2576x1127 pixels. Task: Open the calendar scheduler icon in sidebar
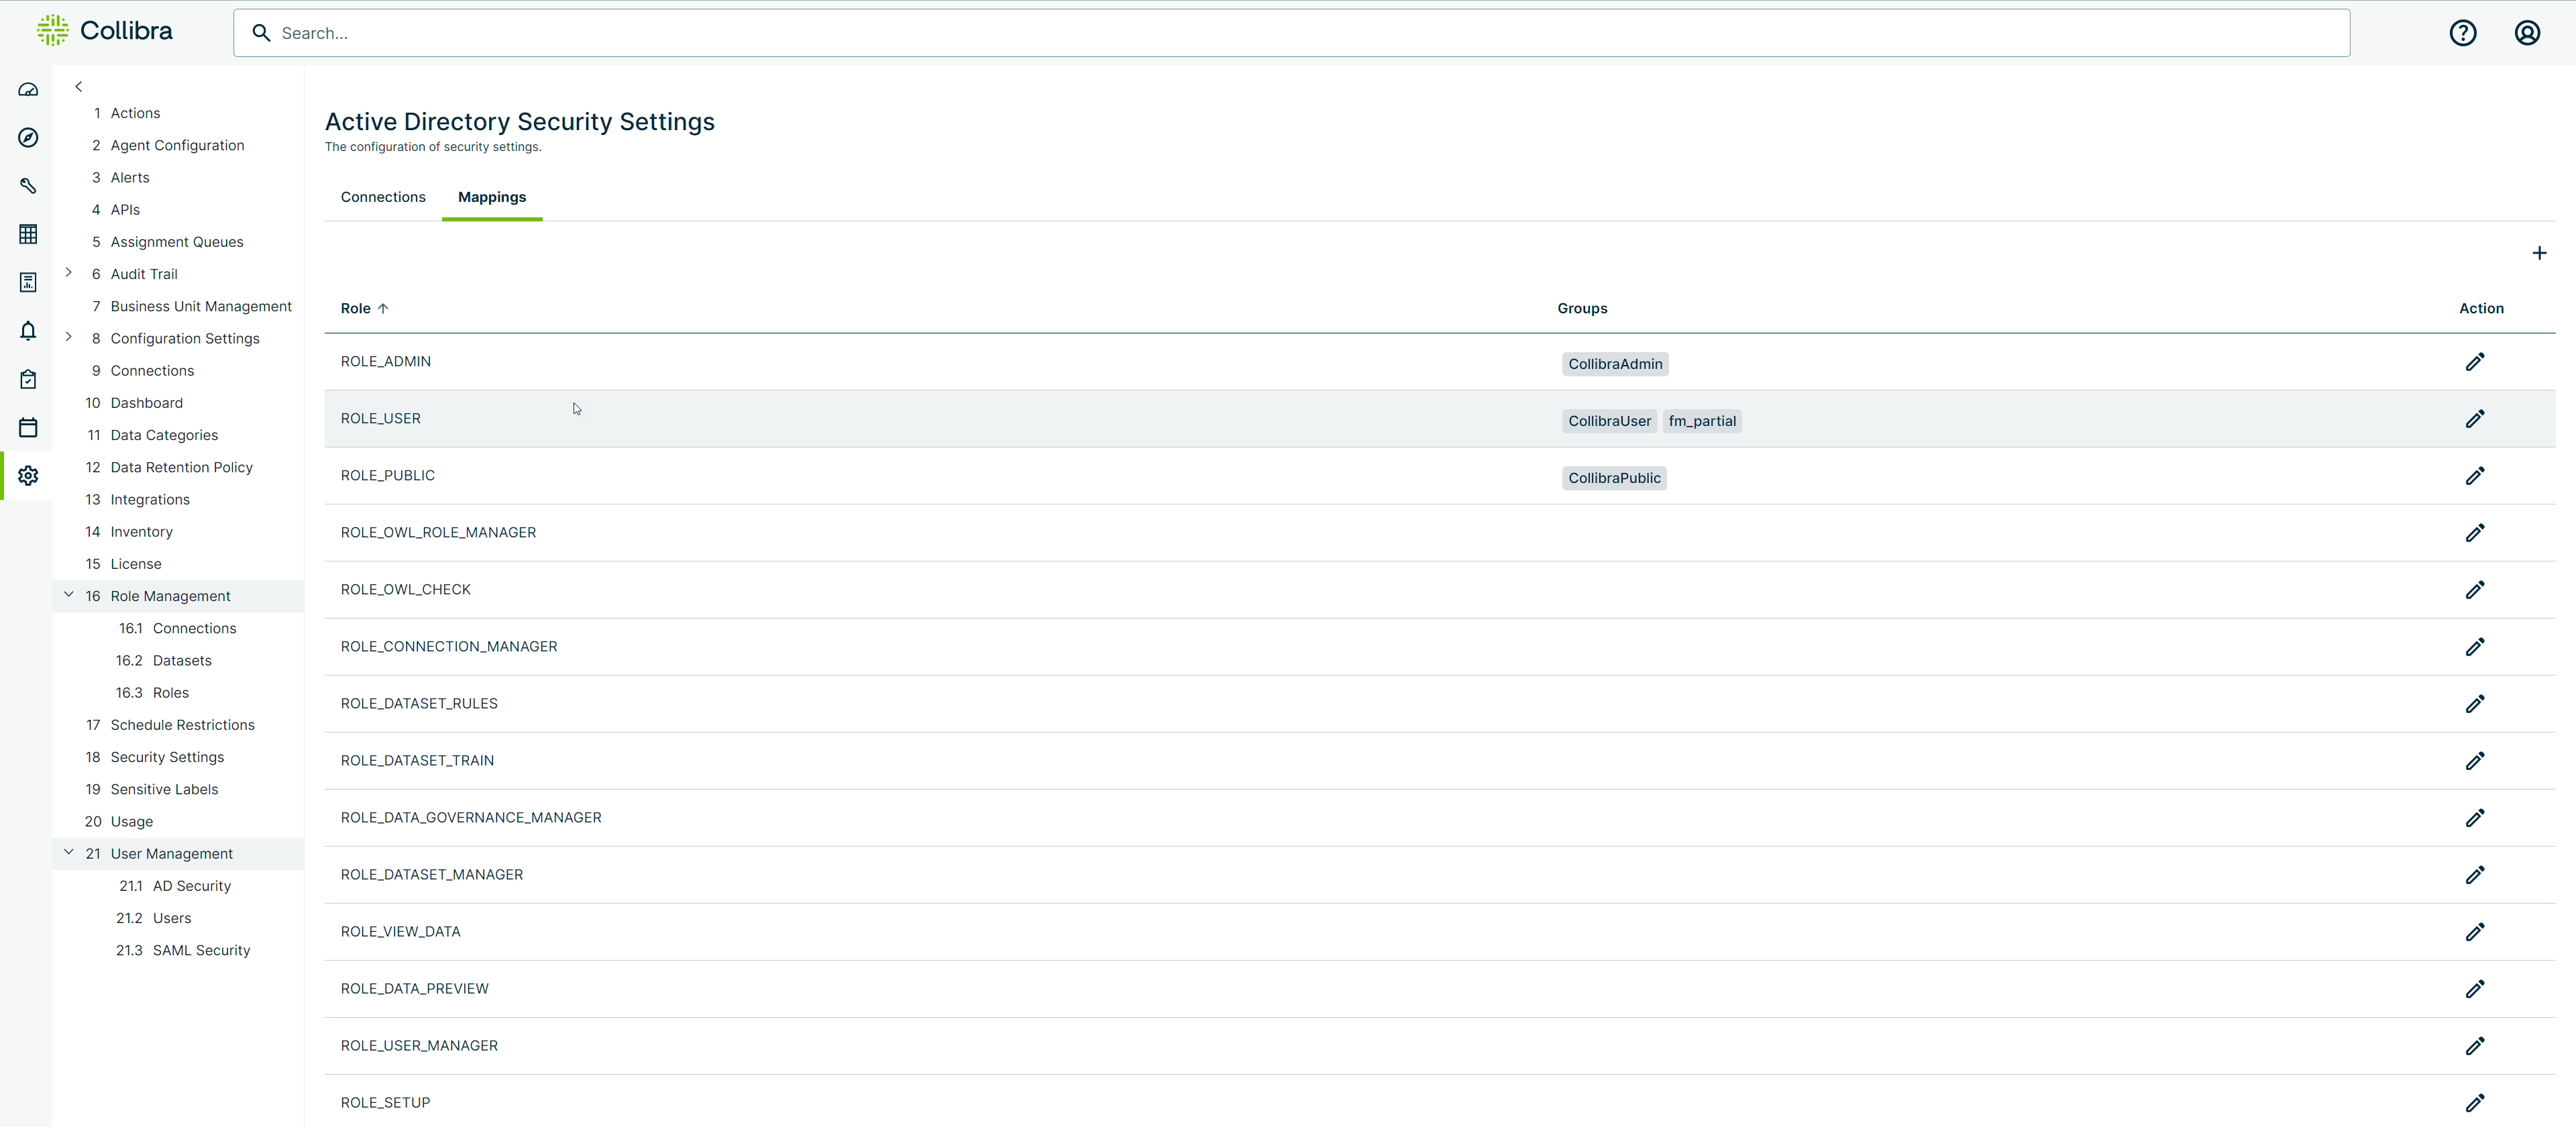point(28,428)
